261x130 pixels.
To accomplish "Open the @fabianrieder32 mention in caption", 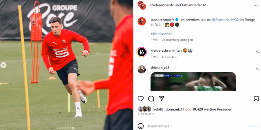I will (225, 20).
